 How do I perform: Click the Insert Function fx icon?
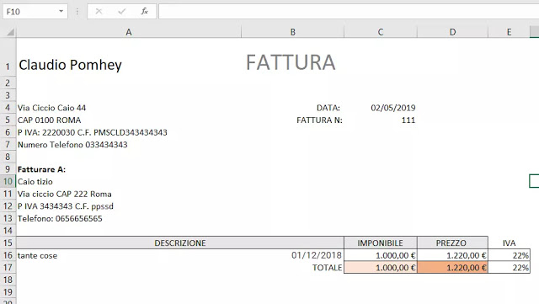coord(144,11)
